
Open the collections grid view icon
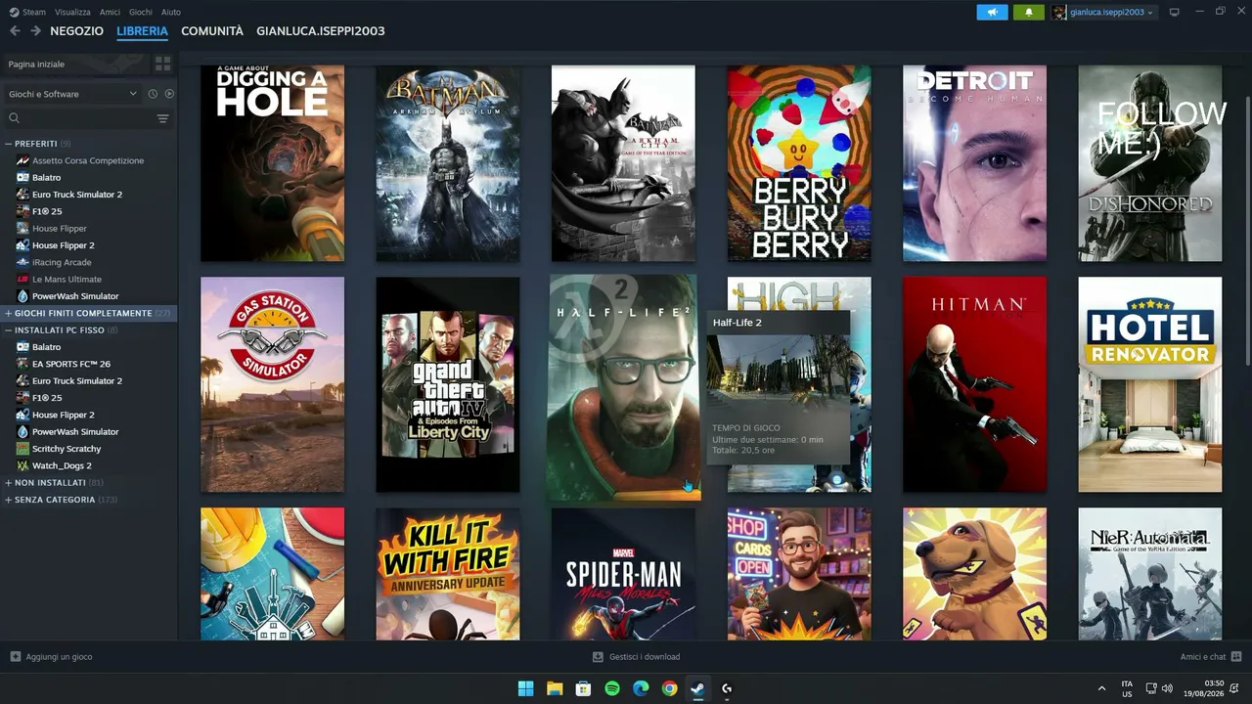[162, 64]
